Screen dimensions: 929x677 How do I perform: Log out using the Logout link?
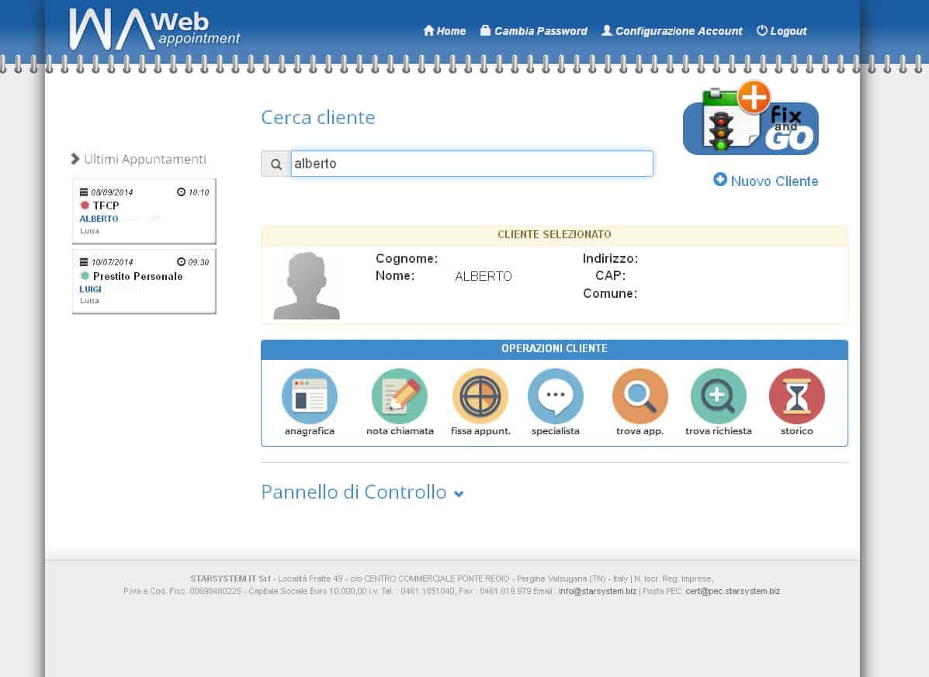pos(782,31)
